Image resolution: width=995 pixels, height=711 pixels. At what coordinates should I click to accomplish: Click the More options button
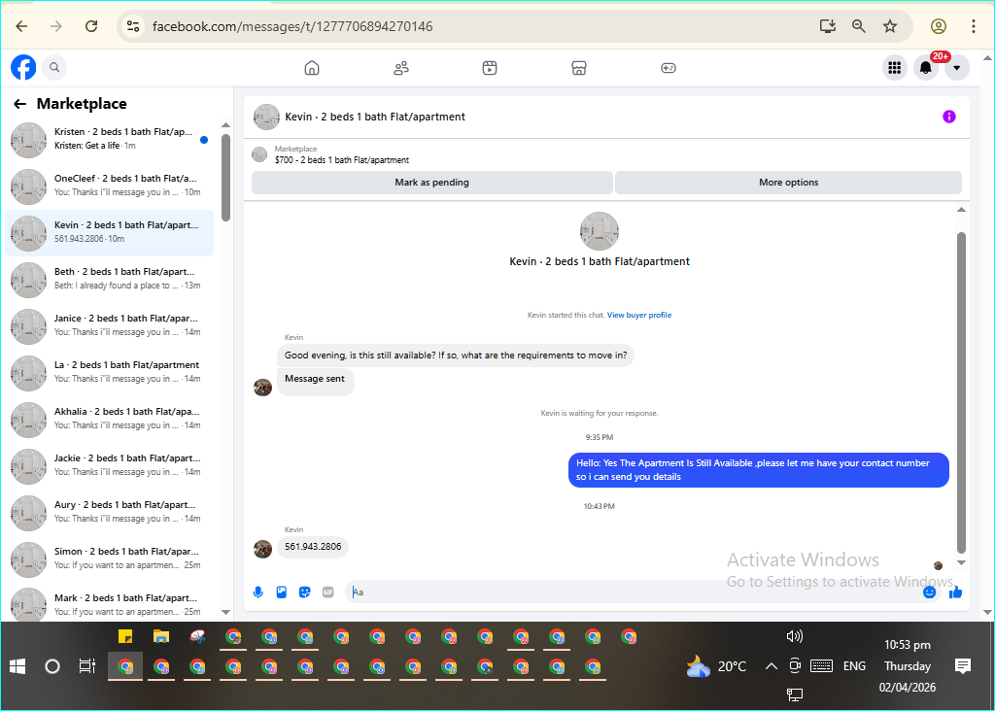[789, 183]
